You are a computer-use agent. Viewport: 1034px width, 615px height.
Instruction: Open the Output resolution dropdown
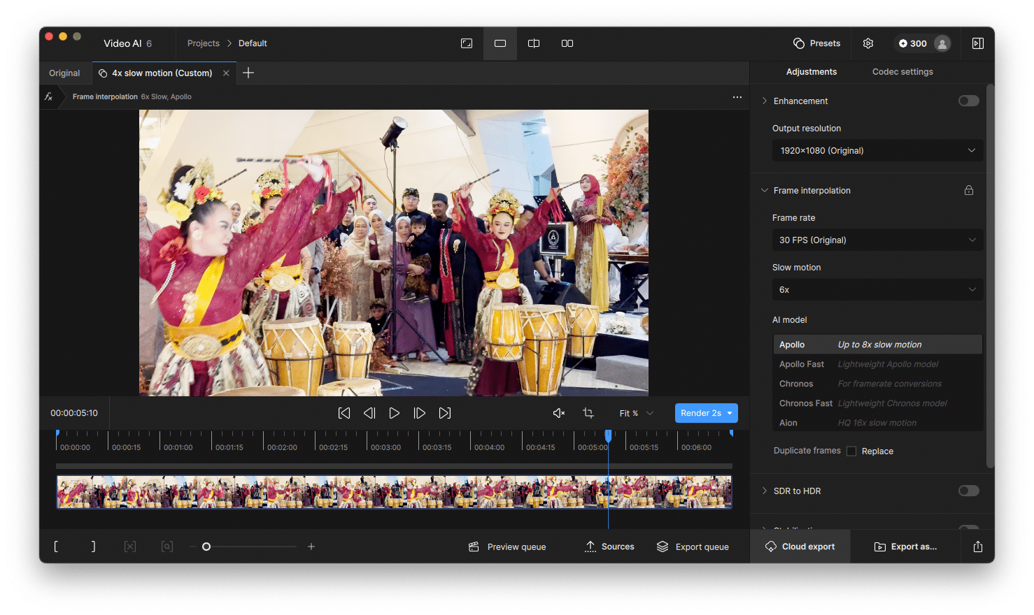pyautogui.click(x=877, y=150)
